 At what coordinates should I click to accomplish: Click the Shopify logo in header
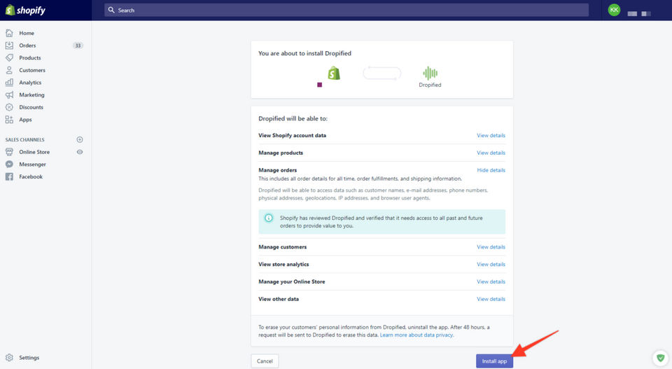[x=25, y=11]
